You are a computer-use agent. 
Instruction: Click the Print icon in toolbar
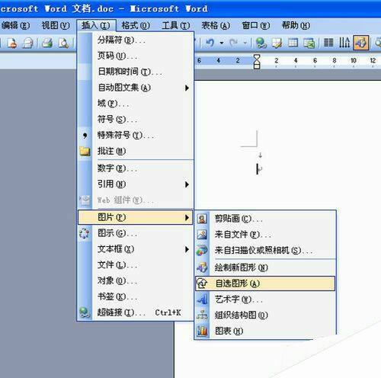pyautogui.click(x=47, y=43)
